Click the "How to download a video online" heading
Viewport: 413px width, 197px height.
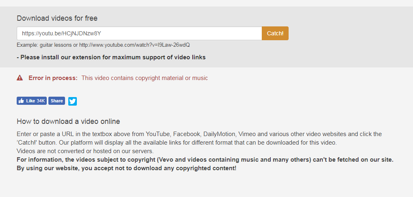coord(68,121)
